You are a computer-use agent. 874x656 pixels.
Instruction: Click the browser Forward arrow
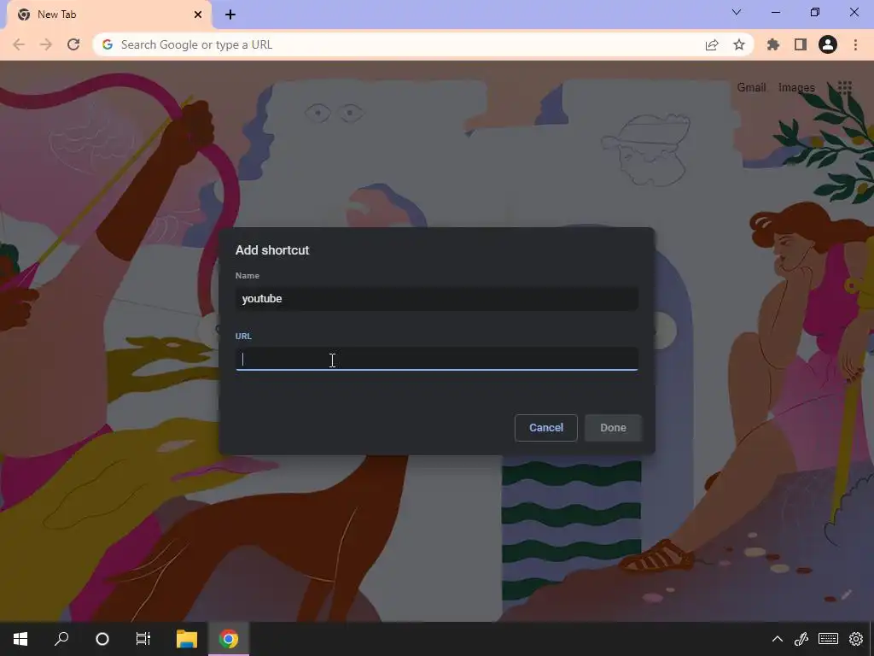point(46,44)
